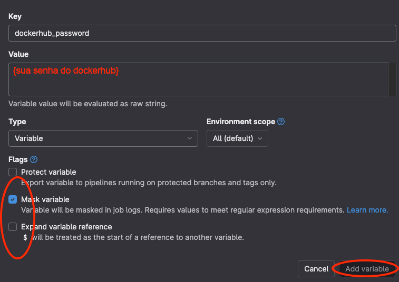Image resolution: width=399 pixels, height=282 pixels.
Task: Click the chevron arrow in the All (default) selector
Action: click(x=259, y=138)
